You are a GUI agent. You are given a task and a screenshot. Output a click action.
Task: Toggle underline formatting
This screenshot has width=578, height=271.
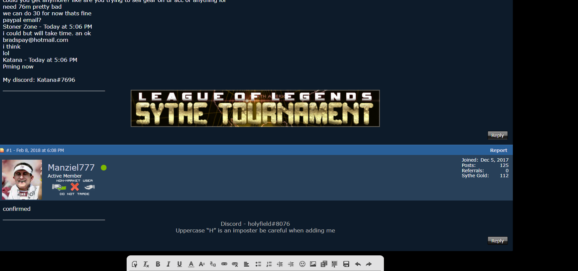tap(179, 264)
